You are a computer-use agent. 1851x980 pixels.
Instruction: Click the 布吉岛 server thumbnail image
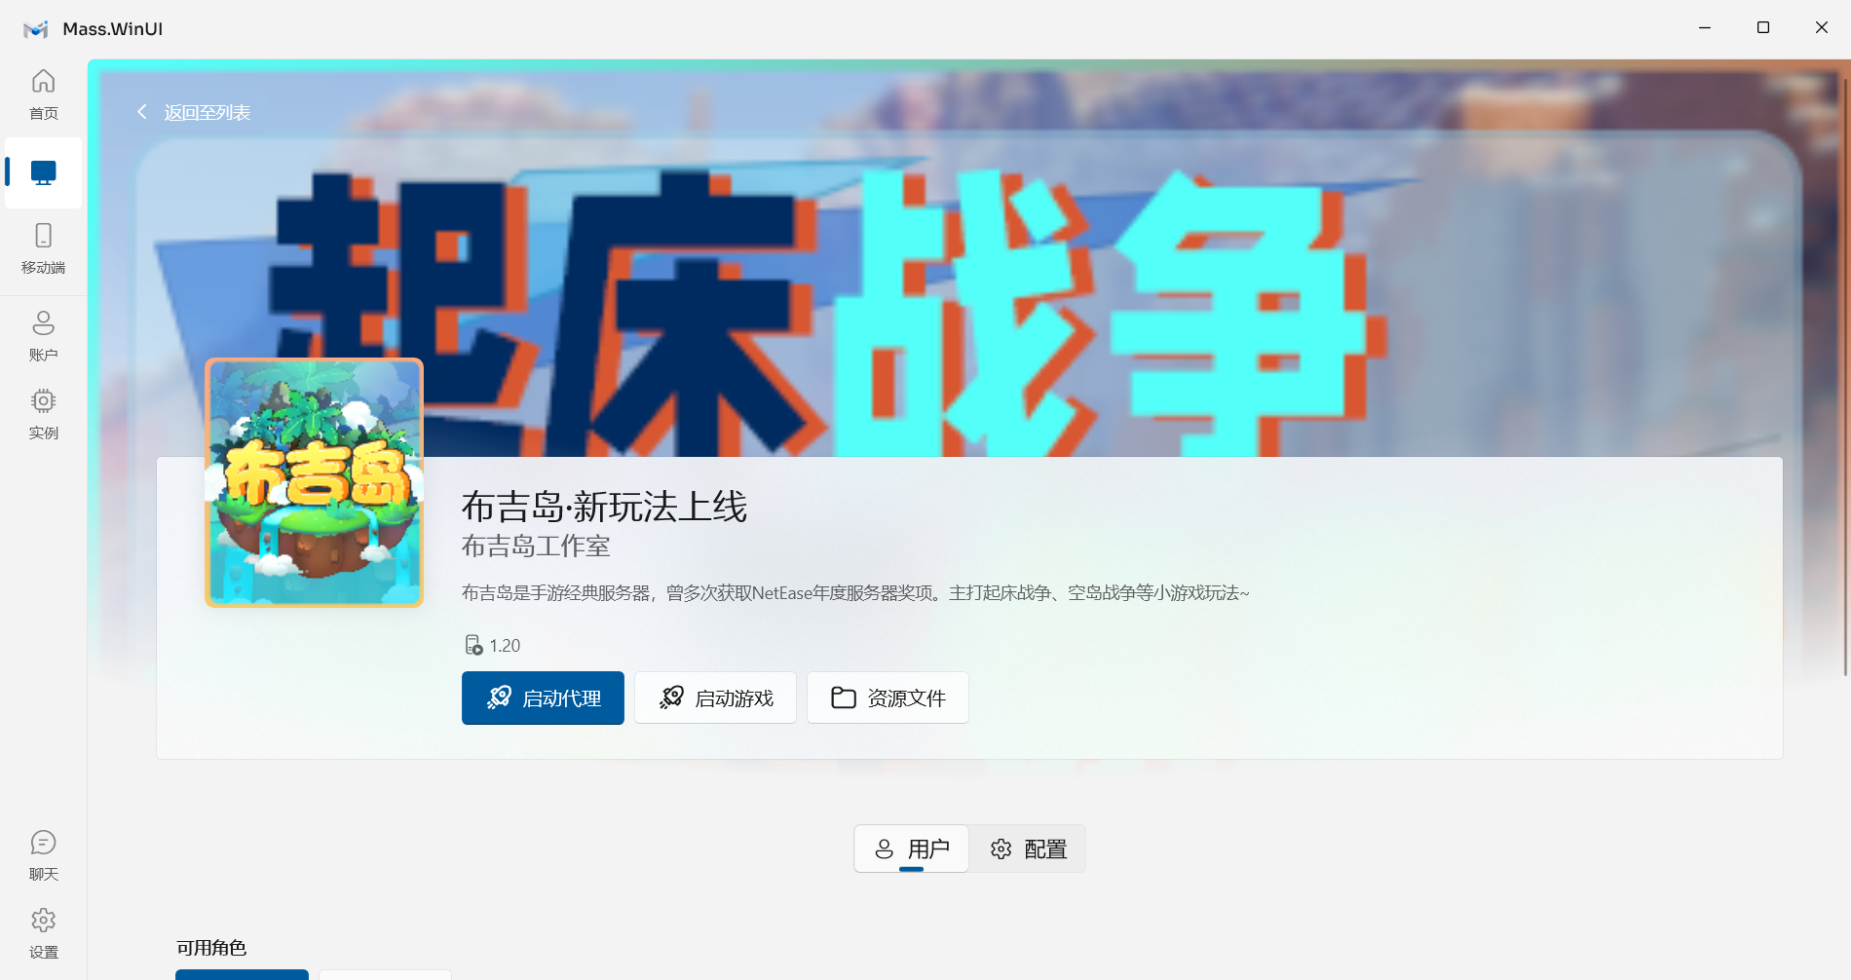pyautogui.click(x=314, y=482)
